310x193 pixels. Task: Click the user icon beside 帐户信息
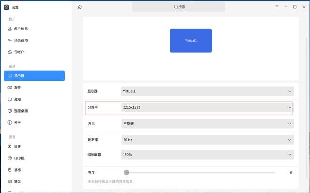pyautogui.click(x=10, y=29)
